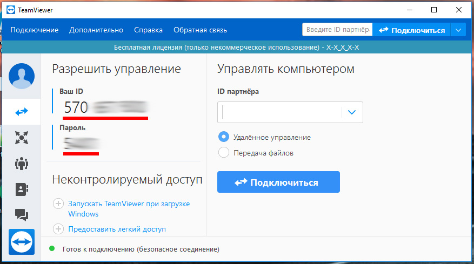Expand the ID партнёра dropdown arrow
The image size is (474, 264).
pyautogui.click(x=352, y=112)
